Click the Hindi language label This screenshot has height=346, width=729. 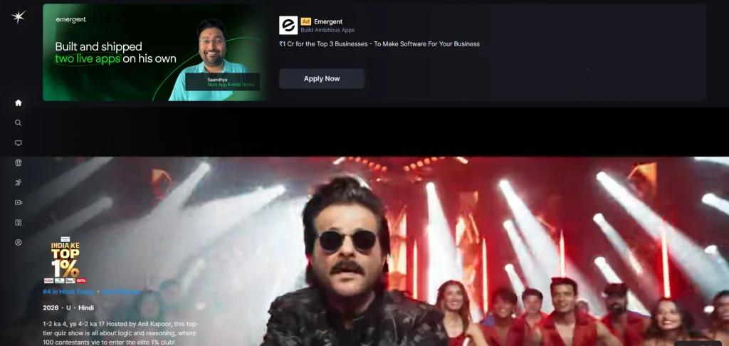pos(86,308)
